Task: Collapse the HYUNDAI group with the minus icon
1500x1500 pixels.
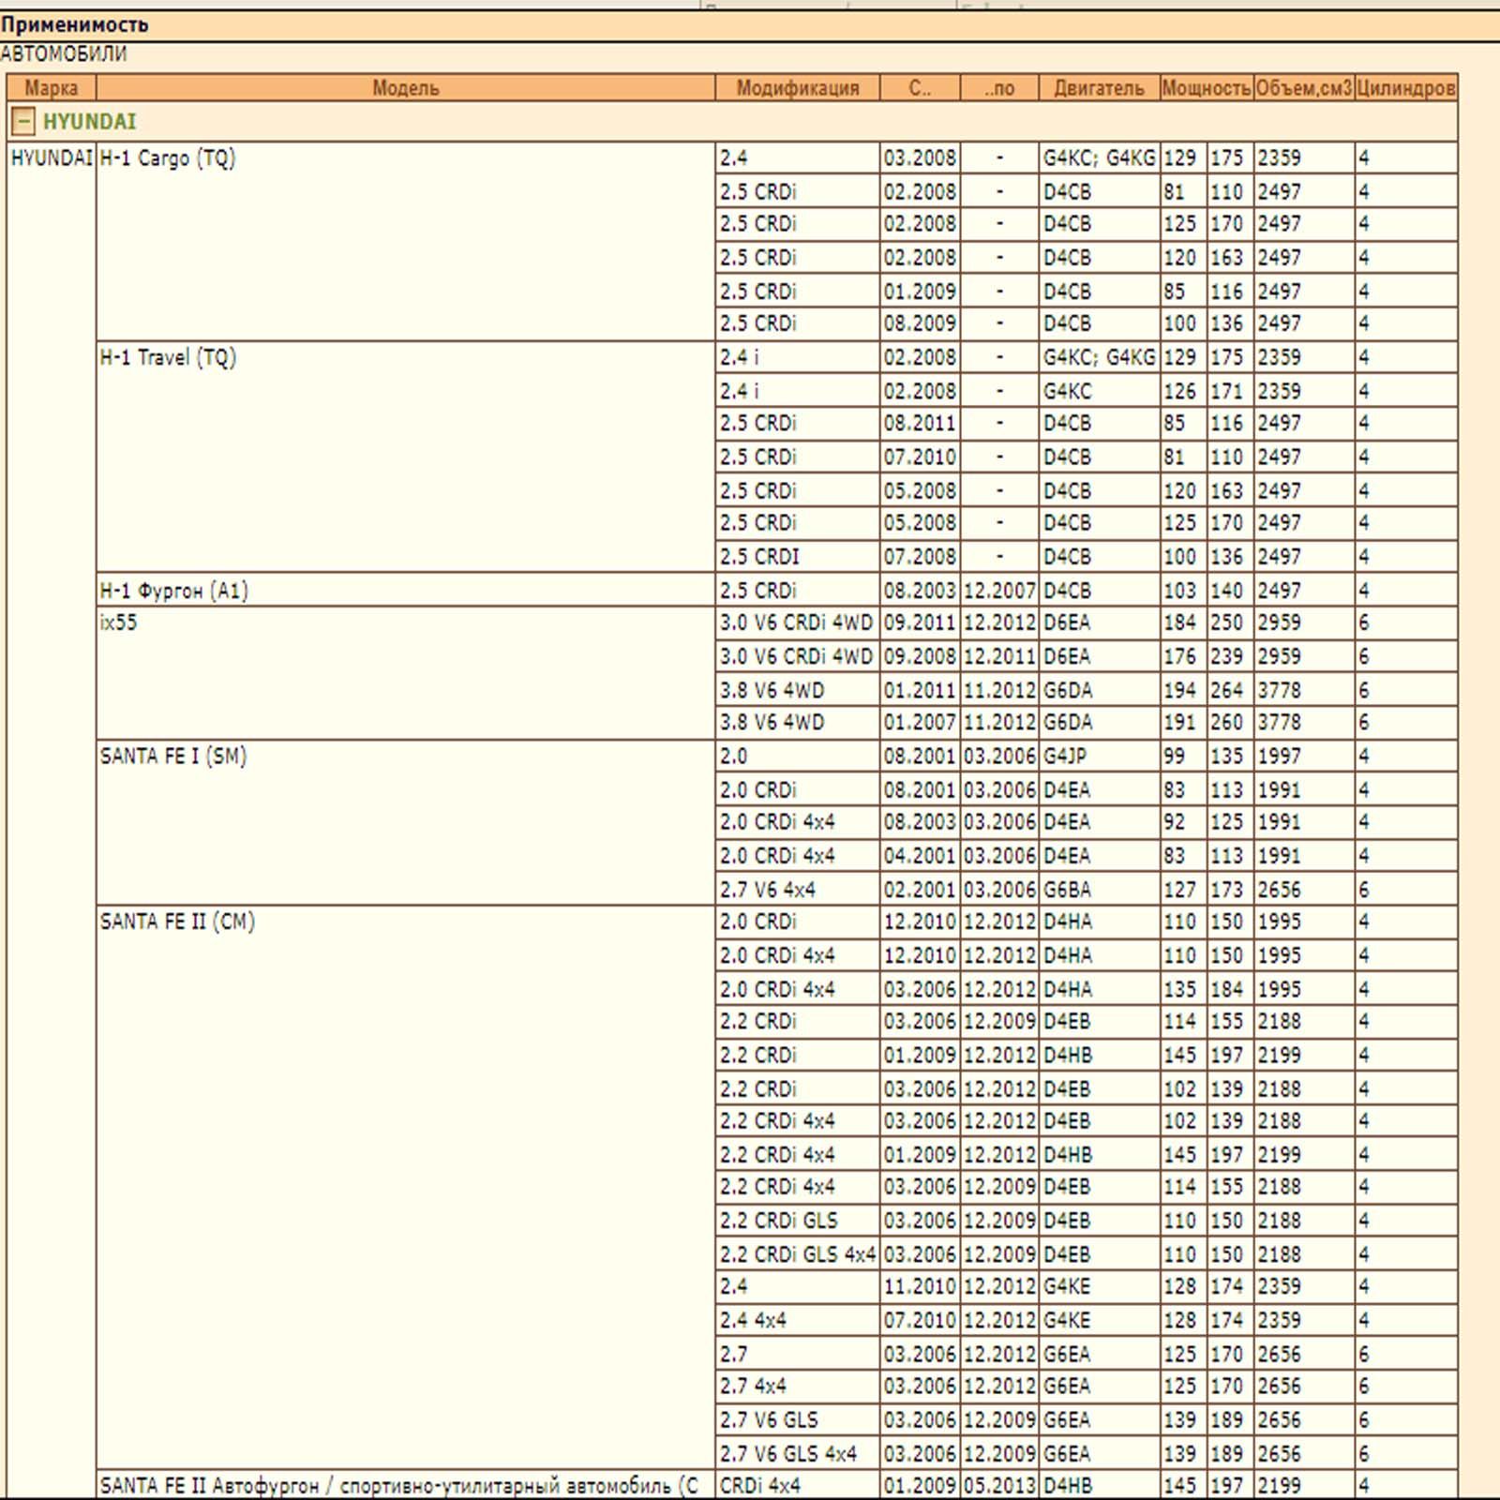Action: click(x=23, y=122)
